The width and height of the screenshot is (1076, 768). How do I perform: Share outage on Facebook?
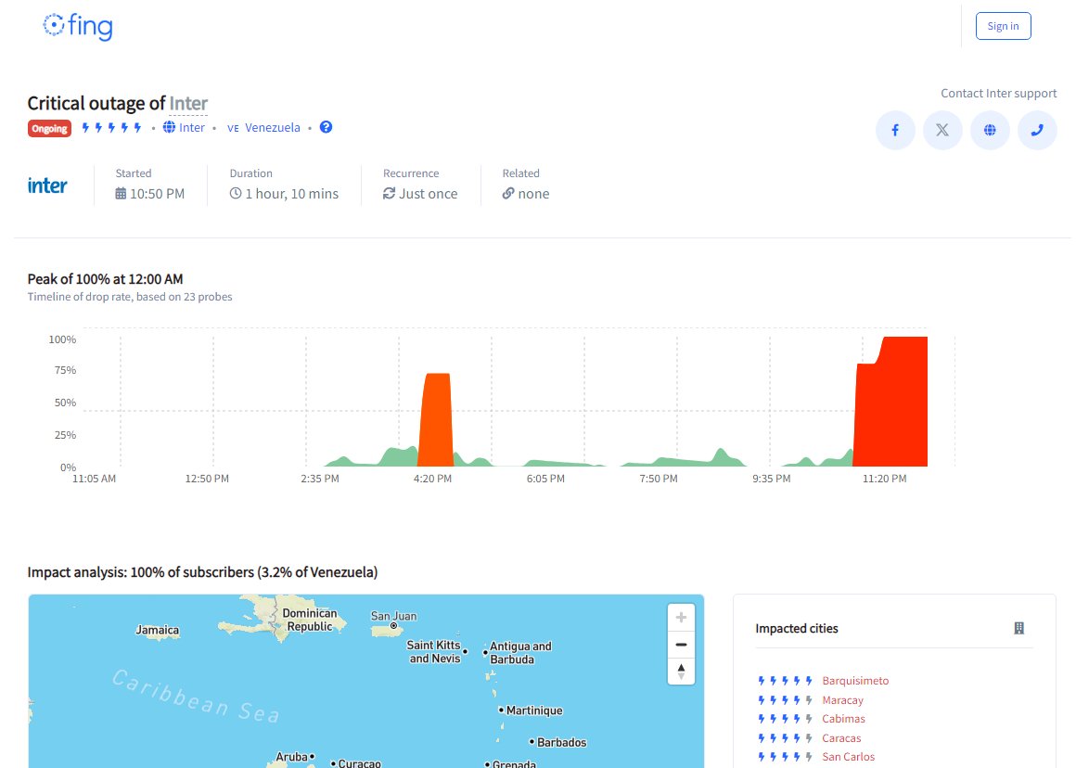point(895,130)
